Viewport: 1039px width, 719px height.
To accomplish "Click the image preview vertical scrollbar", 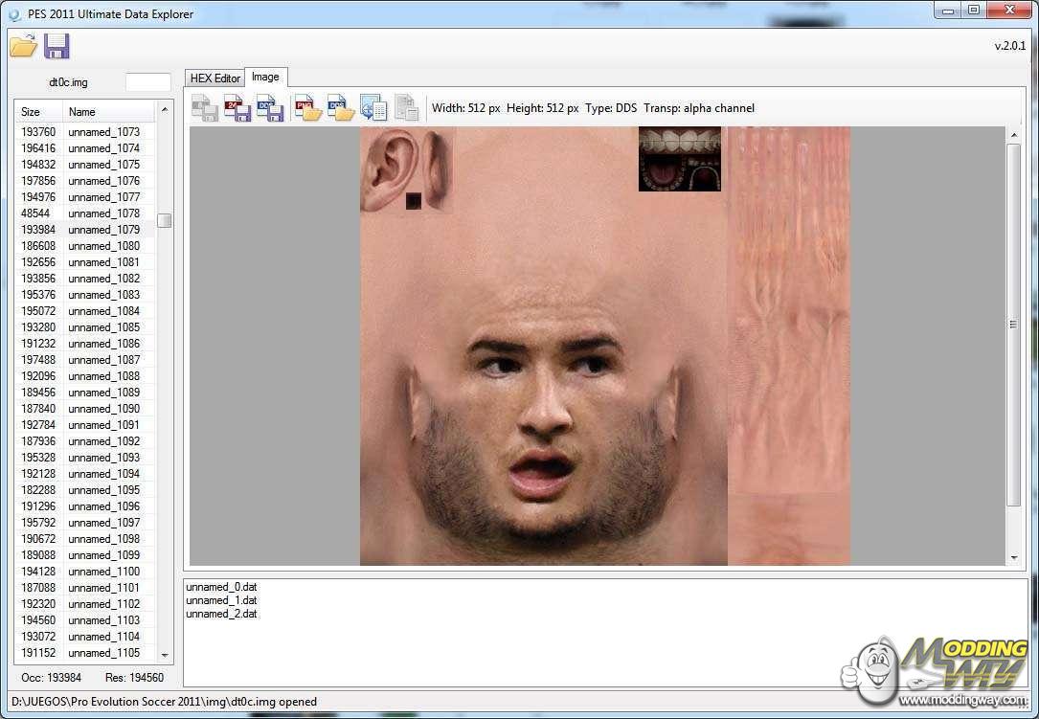I will [1014, 326].
